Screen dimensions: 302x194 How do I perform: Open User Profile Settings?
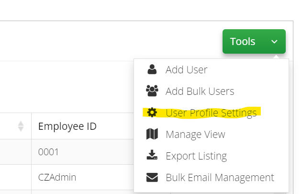pos(211,113)
